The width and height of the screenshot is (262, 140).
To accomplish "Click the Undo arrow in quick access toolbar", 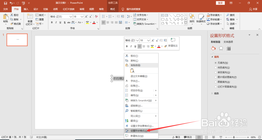I will (x=11, y=3).
